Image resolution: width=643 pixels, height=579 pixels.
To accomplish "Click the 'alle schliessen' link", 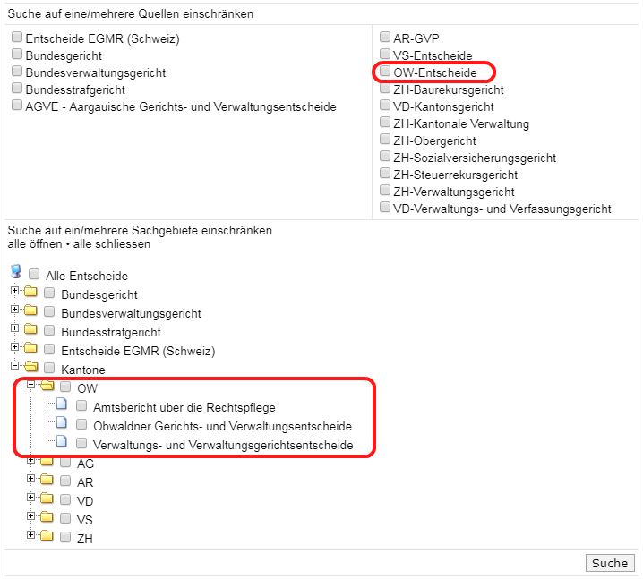I will (112, 243).
